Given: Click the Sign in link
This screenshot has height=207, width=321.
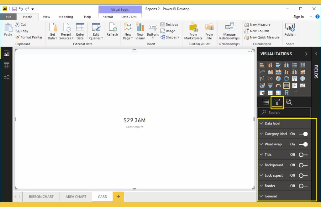Looking at the screenshot, I should 298,17.
